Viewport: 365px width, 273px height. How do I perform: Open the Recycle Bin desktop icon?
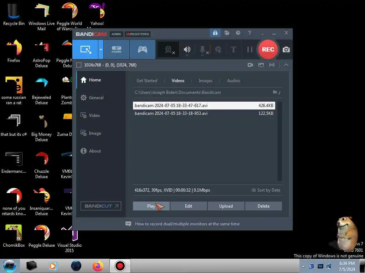click(14, 14)
